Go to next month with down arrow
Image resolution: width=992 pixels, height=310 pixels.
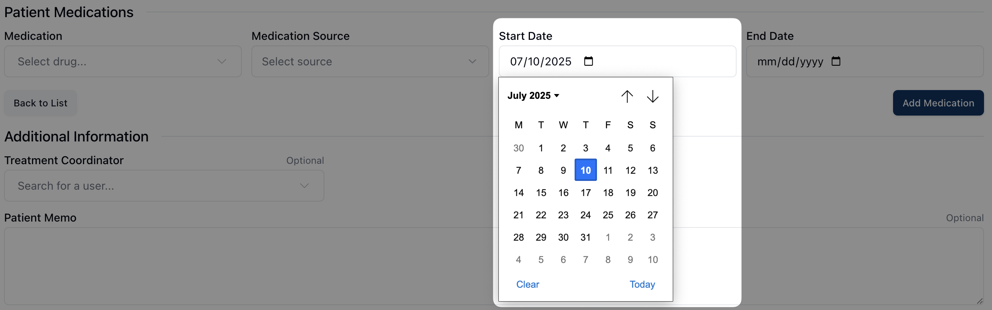tap(652, 96)
